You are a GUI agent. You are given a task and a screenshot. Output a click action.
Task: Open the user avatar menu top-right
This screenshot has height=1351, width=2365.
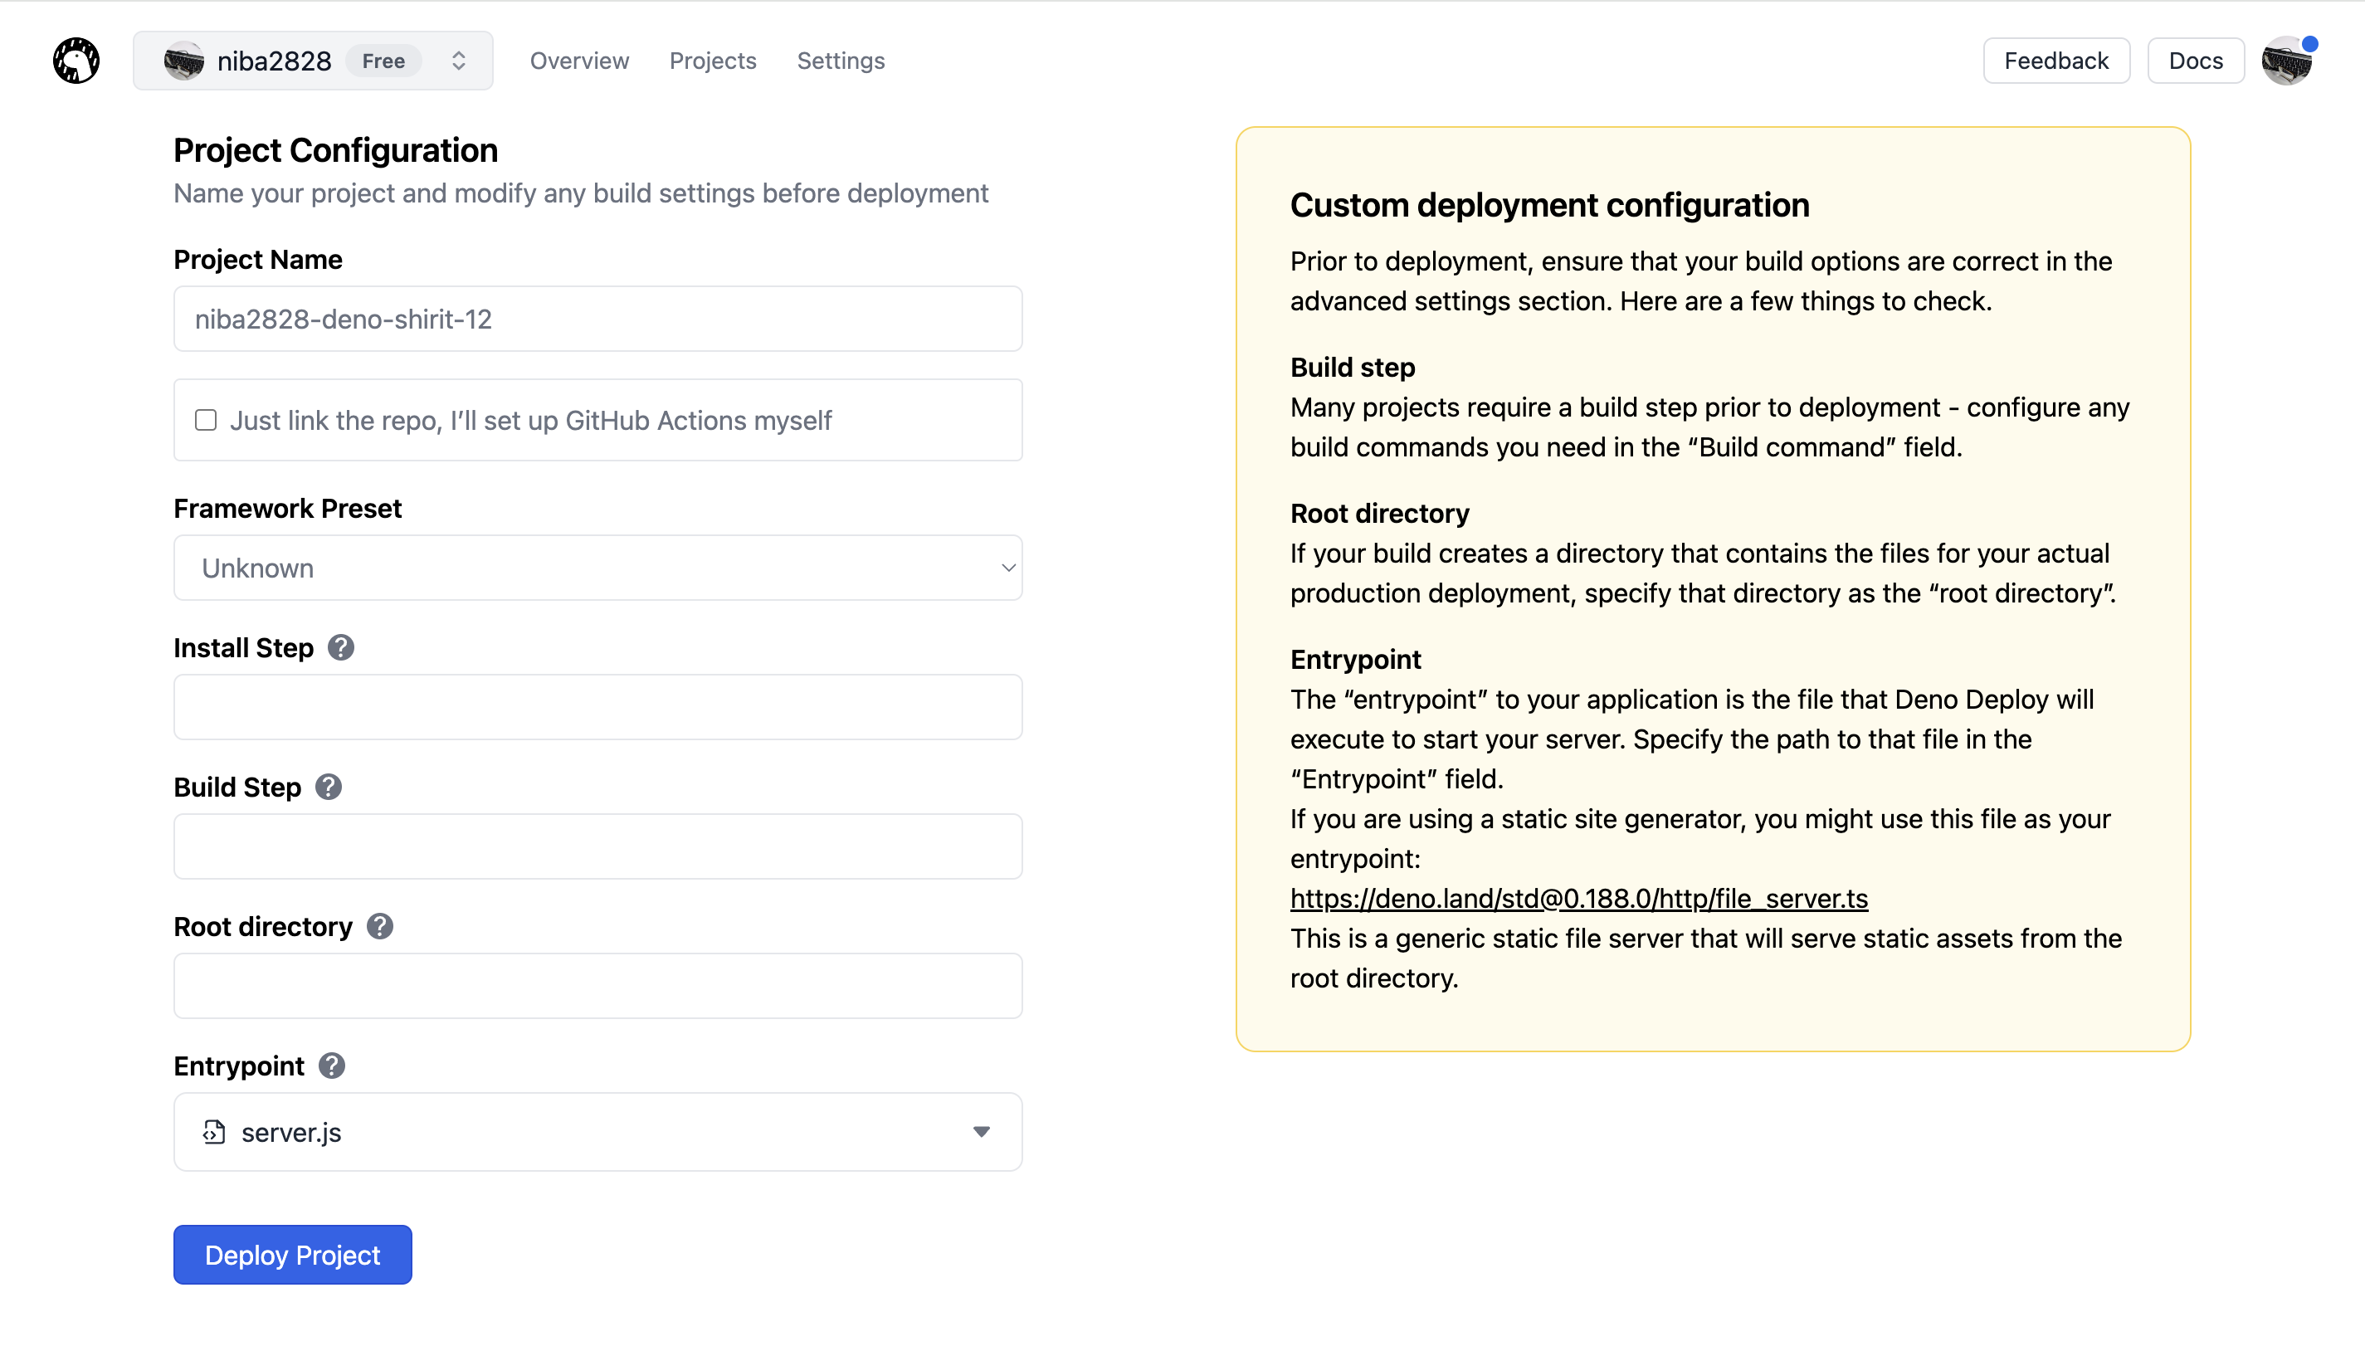coord(2286,61)
